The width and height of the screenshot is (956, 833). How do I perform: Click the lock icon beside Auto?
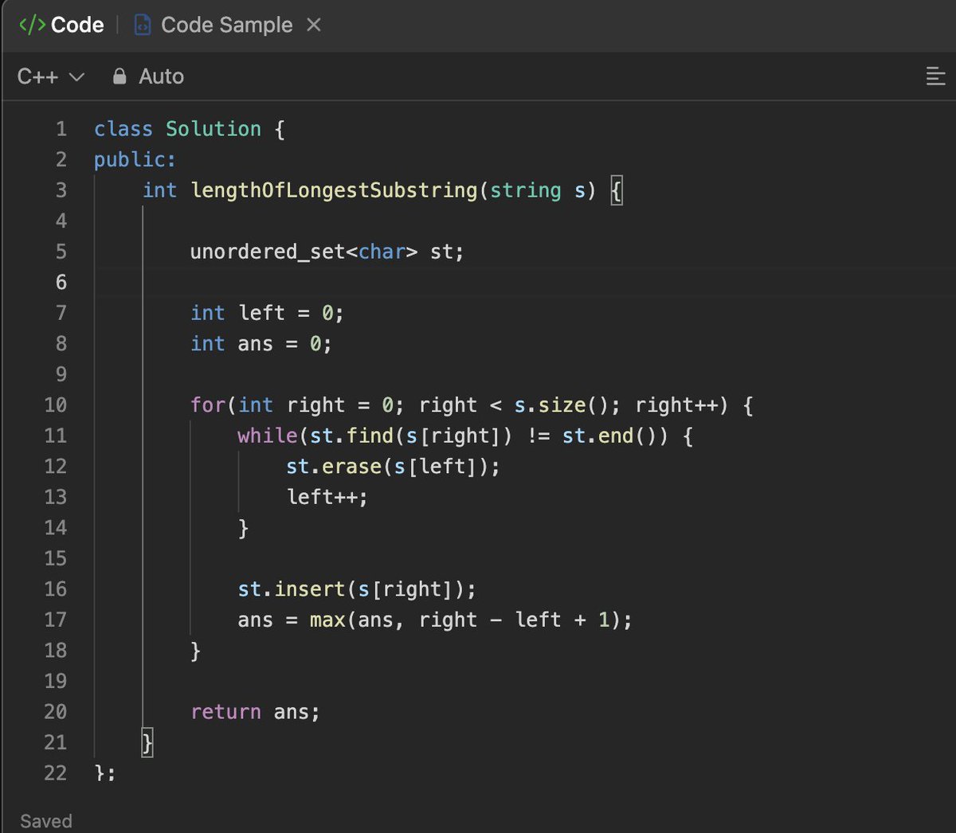(x=119, y=76)
